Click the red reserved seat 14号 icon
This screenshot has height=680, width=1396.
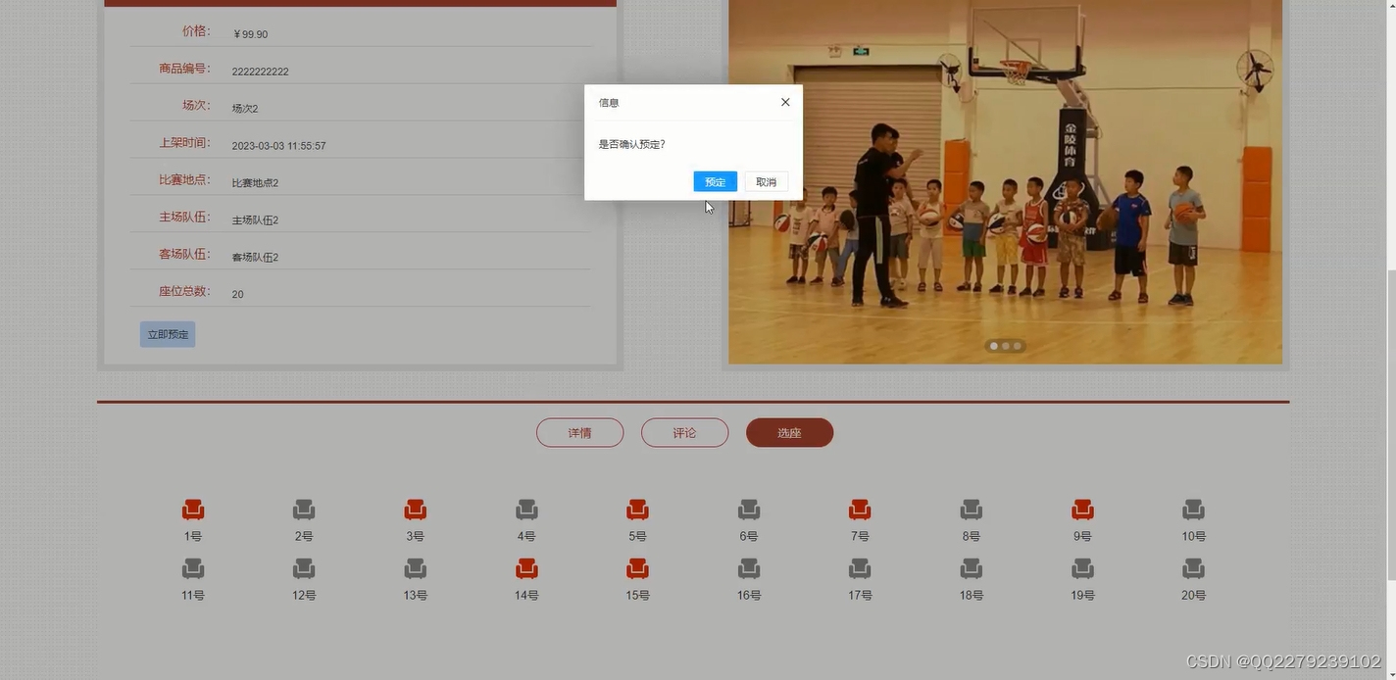coord(526,567)
